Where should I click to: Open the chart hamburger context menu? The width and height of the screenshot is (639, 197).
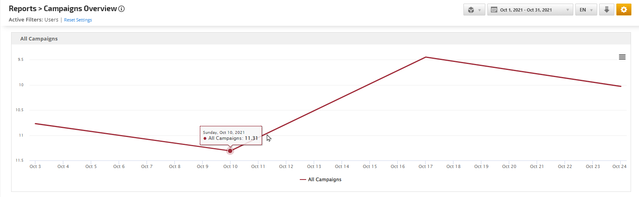click(622, 57)
